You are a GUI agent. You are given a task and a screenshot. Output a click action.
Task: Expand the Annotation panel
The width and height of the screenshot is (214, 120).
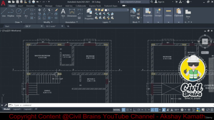tap(71, 22)
